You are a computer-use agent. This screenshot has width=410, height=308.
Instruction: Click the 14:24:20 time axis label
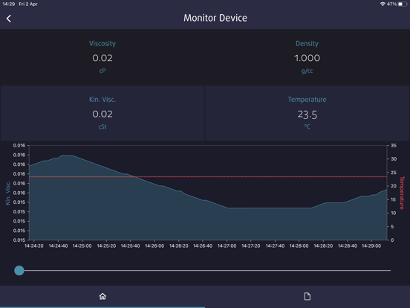(34, 246)
